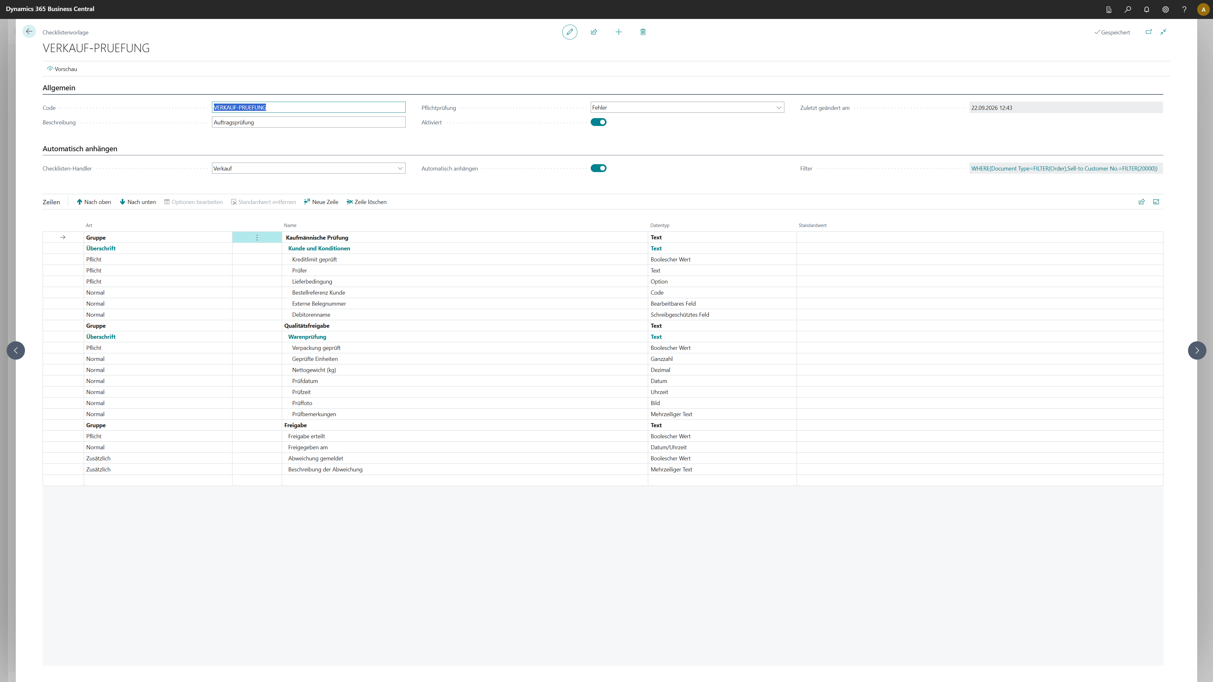Viewport: 1213px width, 682px height.
Task: Click the Schreibgeschütztes Feld datatype cell
Action: (722, 315)
